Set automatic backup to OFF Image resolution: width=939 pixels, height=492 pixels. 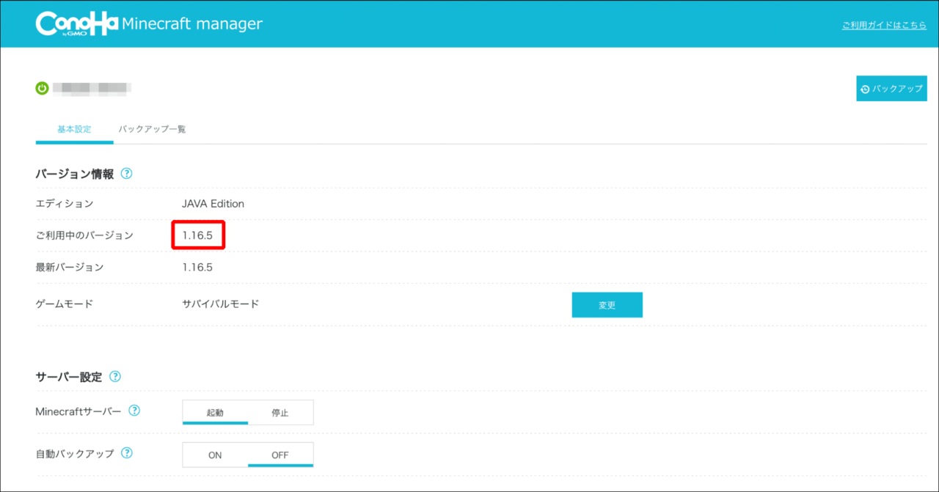[280, 455]
